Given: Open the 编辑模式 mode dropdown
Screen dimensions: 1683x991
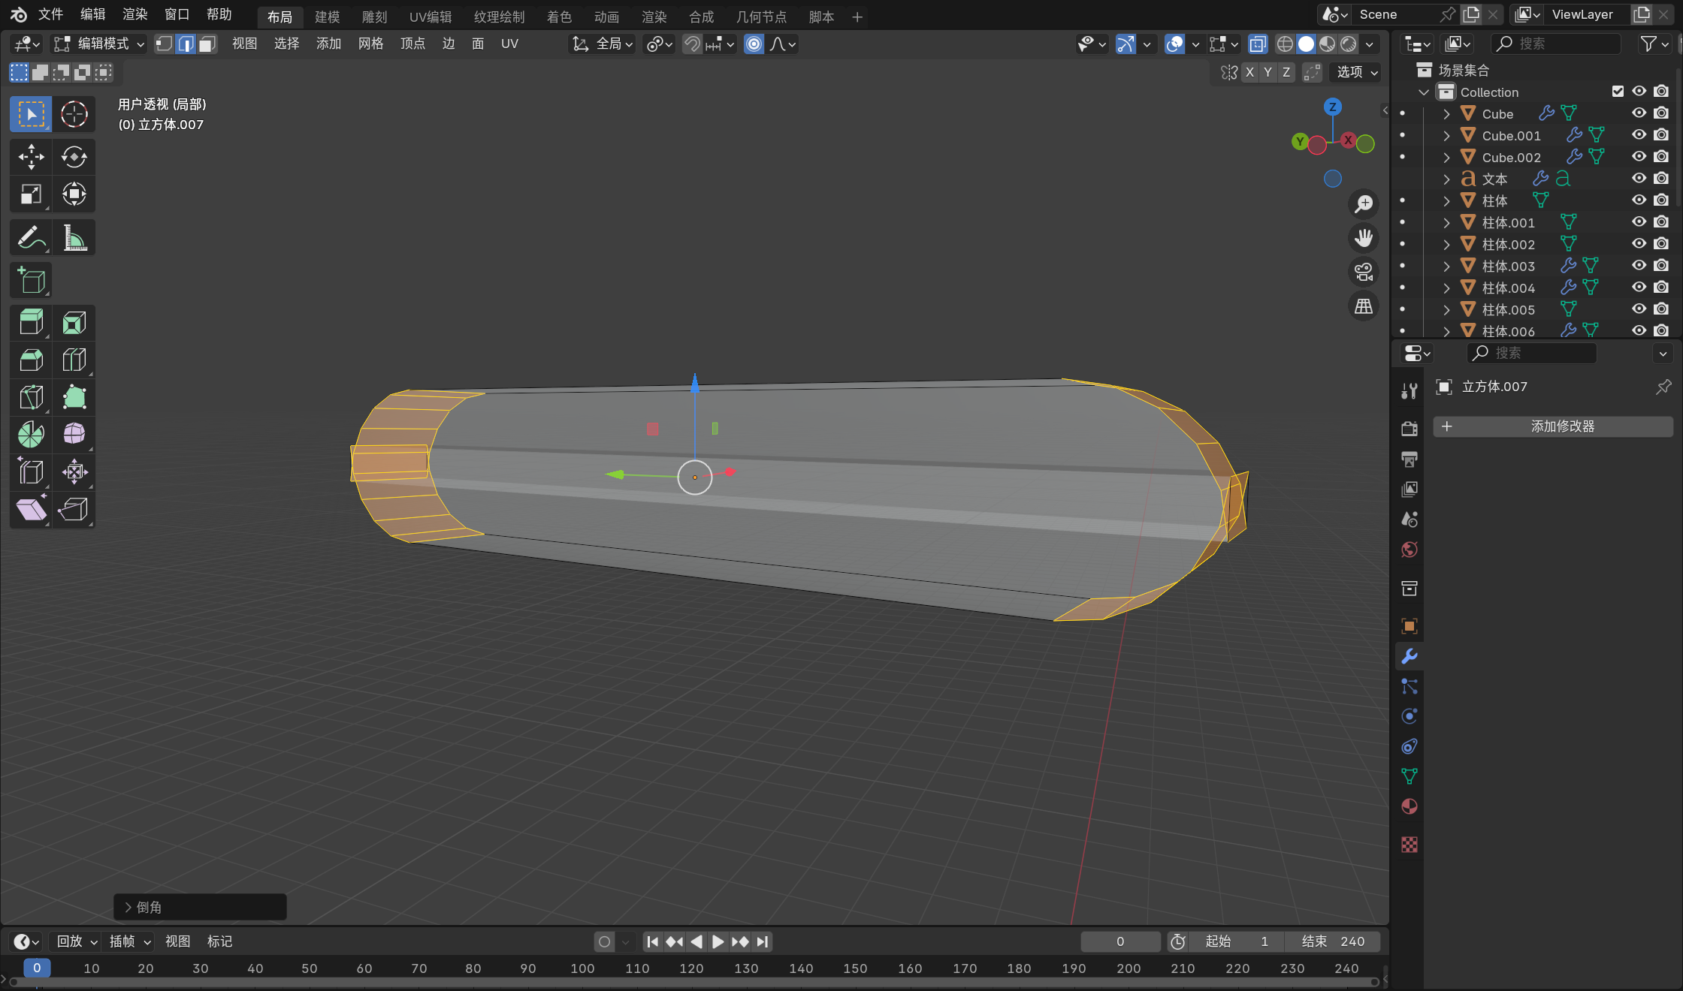Looking at the screenshot, I should 99,44.
